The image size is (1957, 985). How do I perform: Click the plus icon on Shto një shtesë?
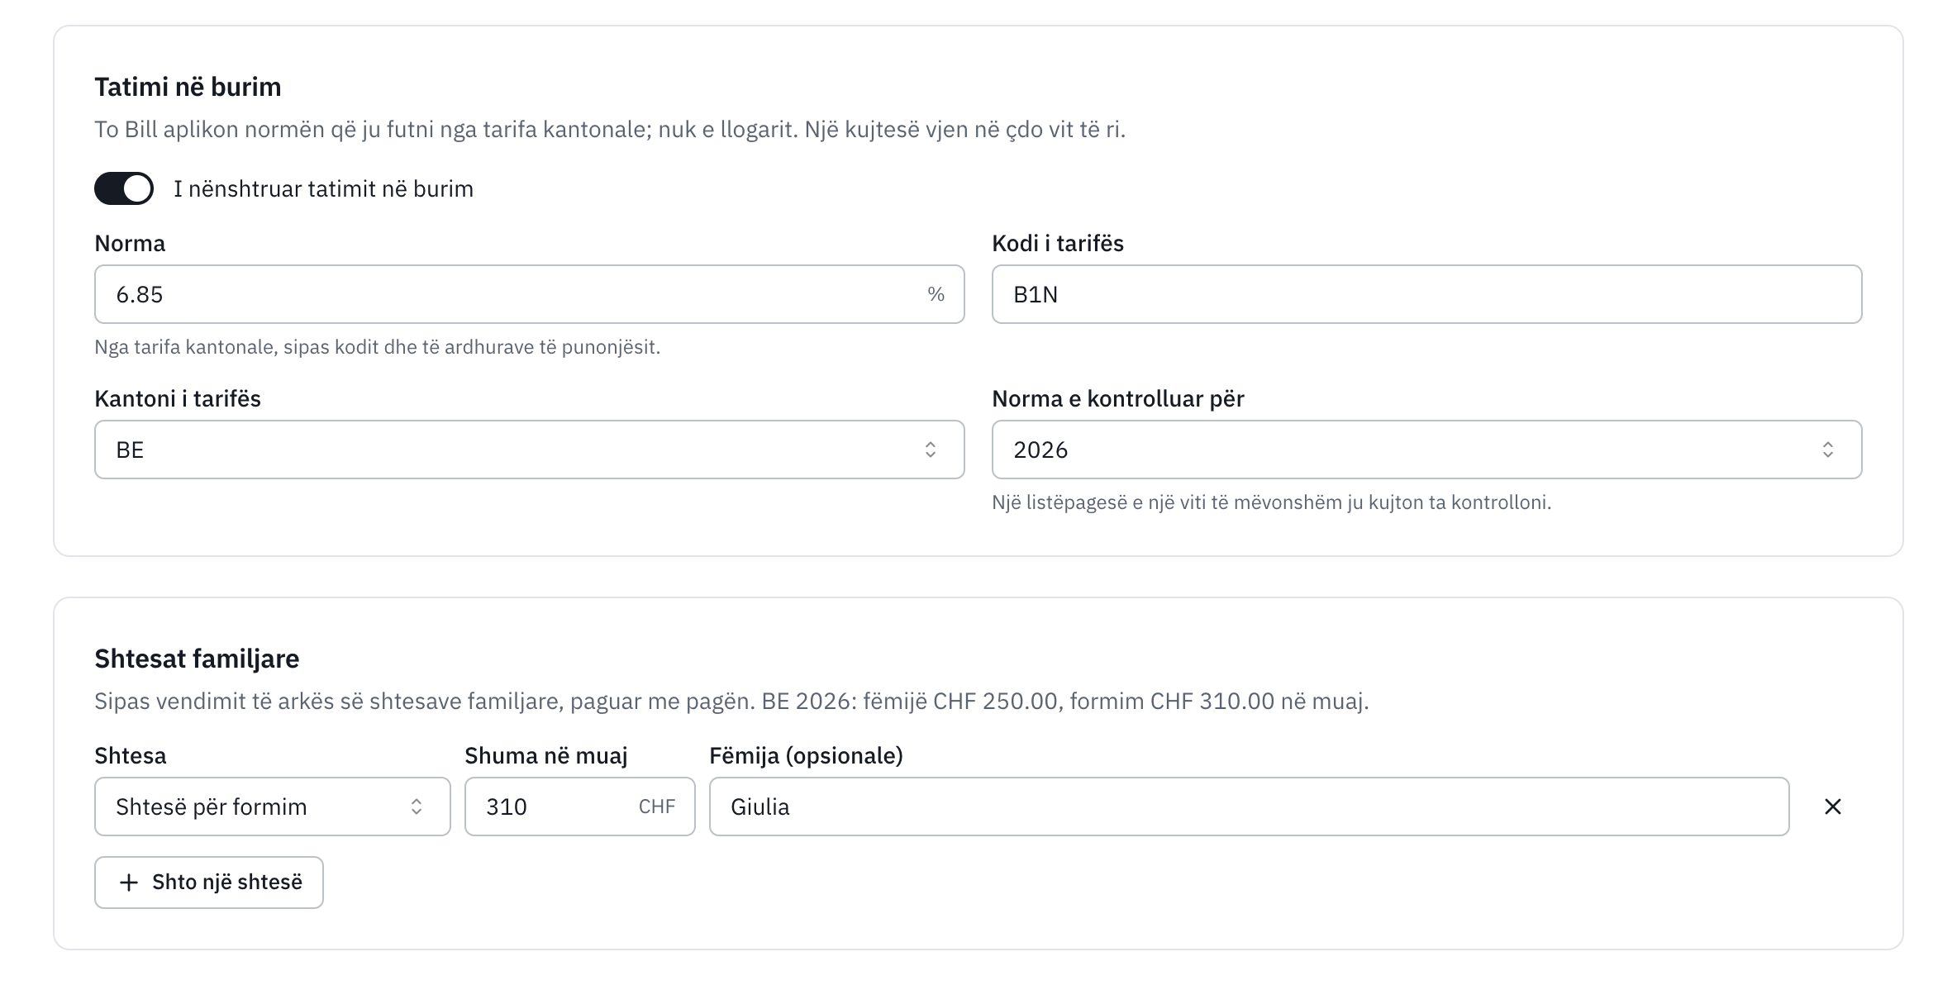coord(129,883)
